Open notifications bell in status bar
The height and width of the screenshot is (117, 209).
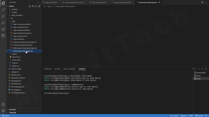pyautogui.click(x=206, y=116)
